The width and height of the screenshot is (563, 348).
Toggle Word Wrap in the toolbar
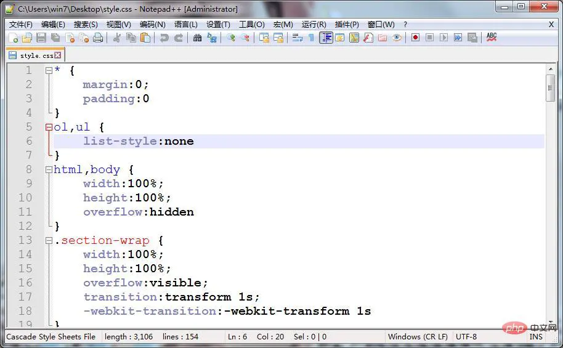pos(297,38)
